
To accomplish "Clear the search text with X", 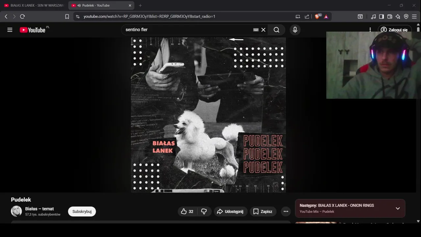I will coord(263,30).
